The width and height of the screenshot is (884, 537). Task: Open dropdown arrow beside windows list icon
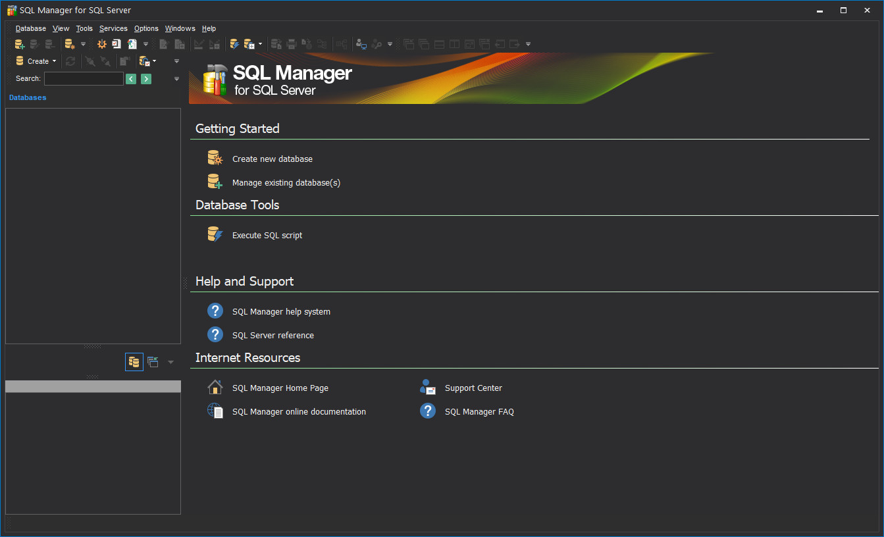[170, 362]
